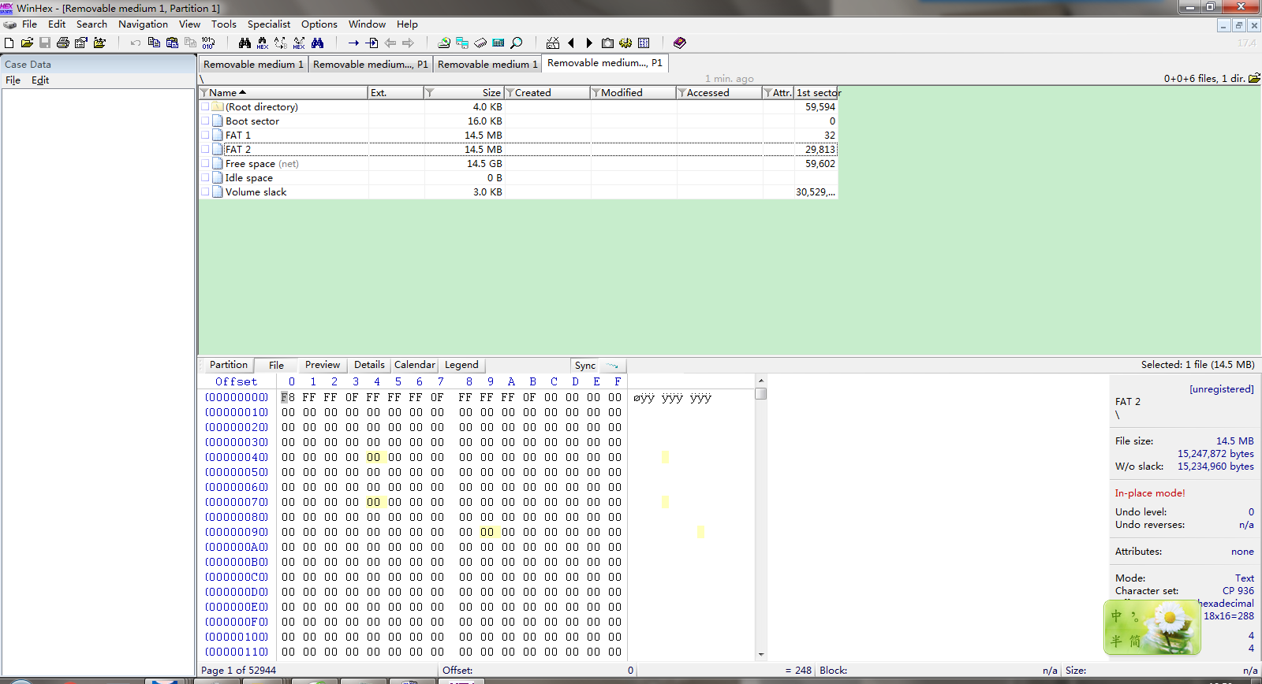Screen dimensions: 1262x684
Task: Click the Calculator icon in toolbar
Action: click(x=498, y=43)
